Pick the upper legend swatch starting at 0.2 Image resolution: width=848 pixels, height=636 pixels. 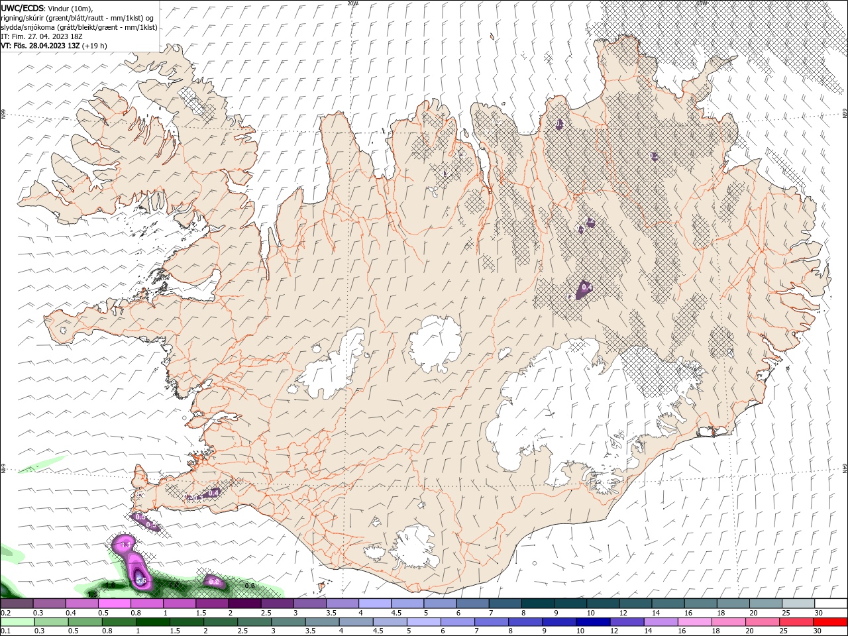point(17,604)
